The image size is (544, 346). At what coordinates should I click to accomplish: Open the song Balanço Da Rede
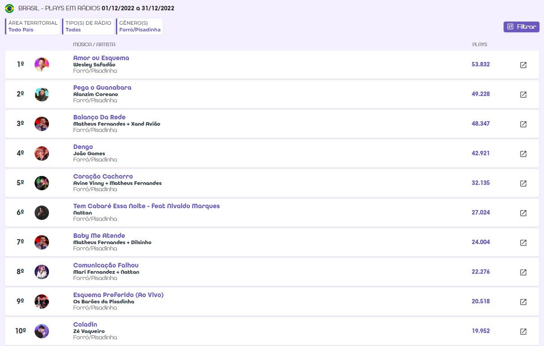99,117
